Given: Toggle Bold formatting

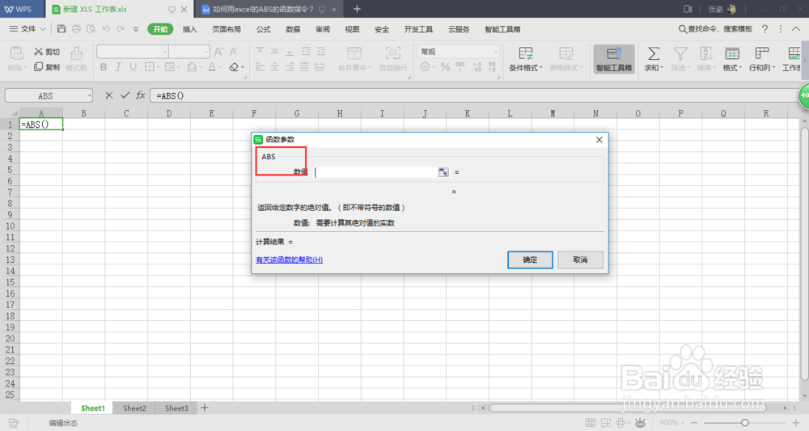Looking at the screenshot, I should click(x=104, y=67).
